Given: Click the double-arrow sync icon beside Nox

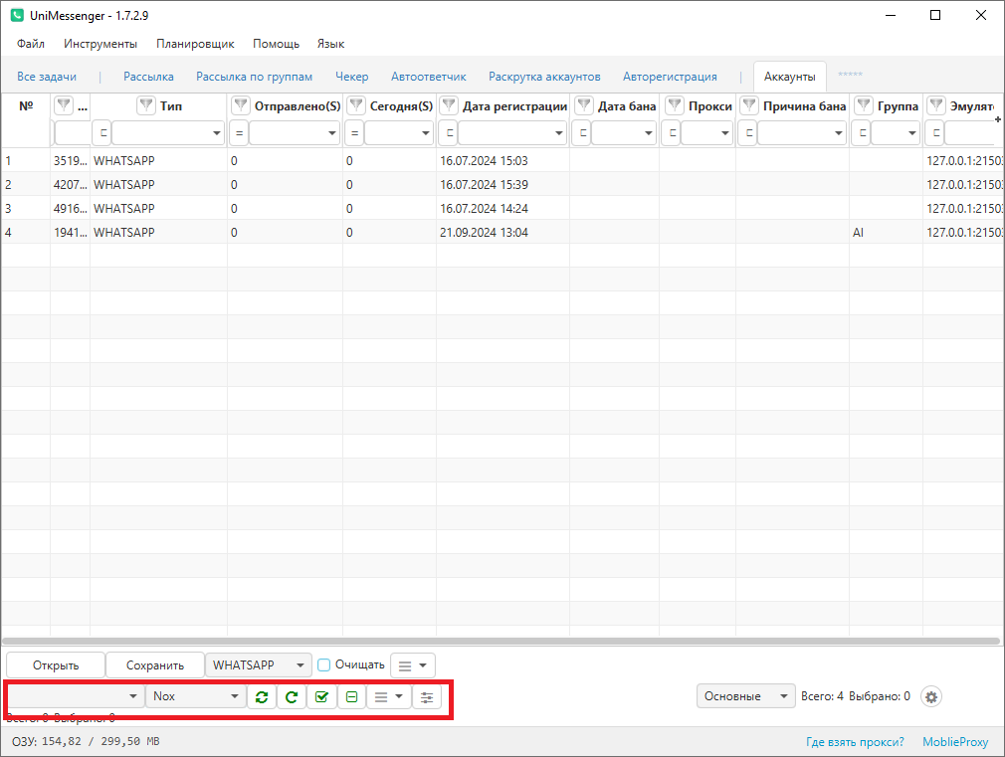Looking at the screenshot, I should [x=261, y=696].
